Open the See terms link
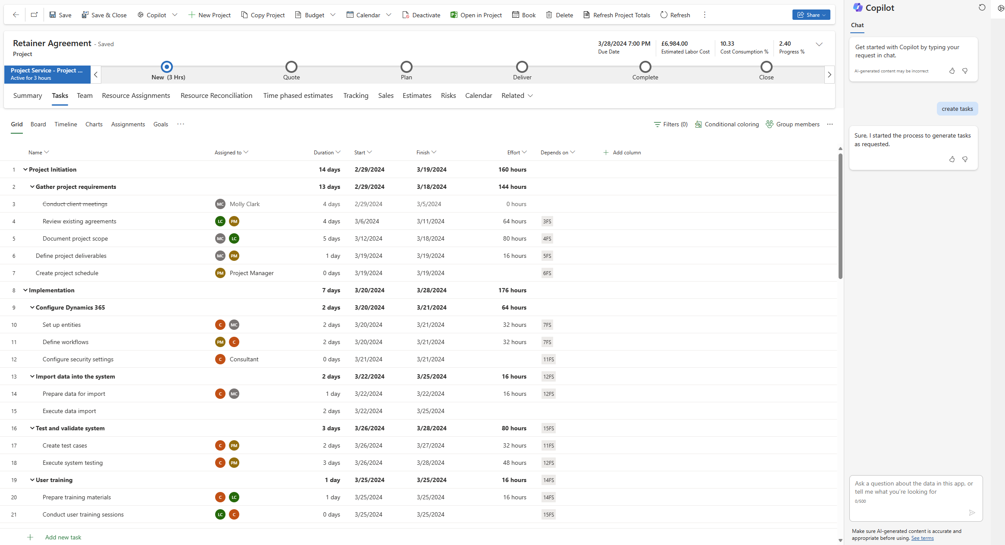The height and width of the screenshot is (545, 1005). pos(922,538)
